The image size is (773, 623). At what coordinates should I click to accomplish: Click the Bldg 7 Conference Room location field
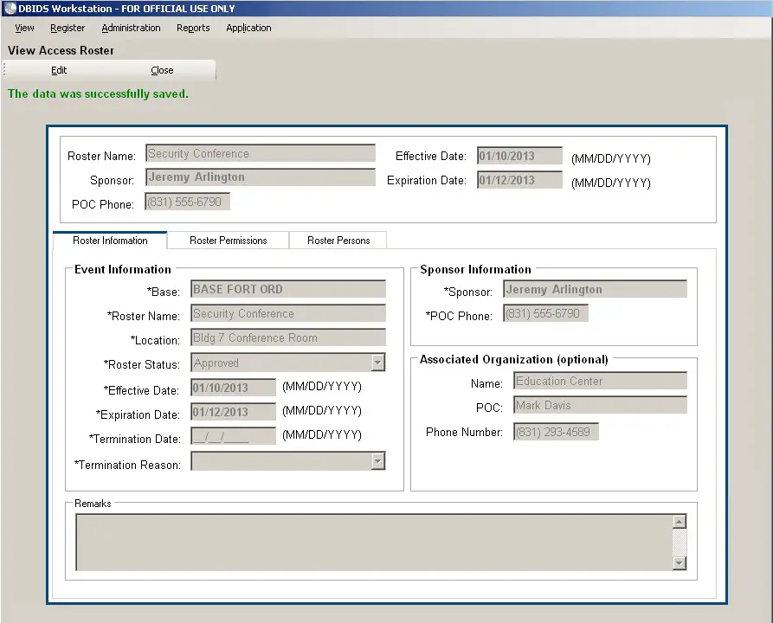coord(287,337)
